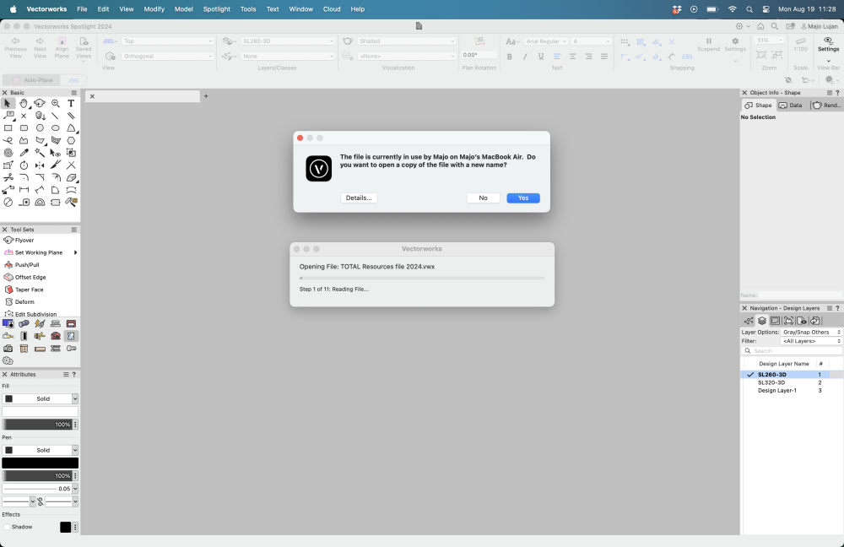Click Yes to open a copy
The image size is (844, 547).
(522, 198)
